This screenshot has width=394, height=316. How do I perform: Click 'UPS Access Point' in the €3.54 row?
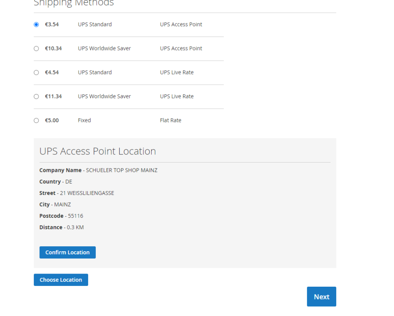tap(181, 24)
